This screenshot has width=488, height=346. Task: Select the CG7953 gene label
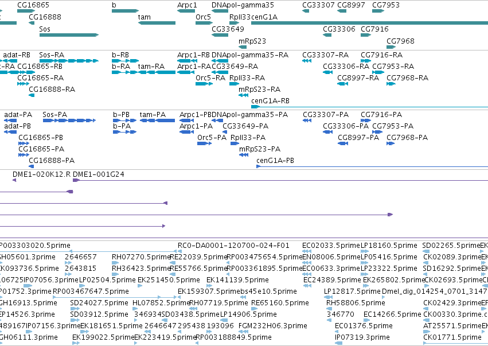(x=386, y=5)
